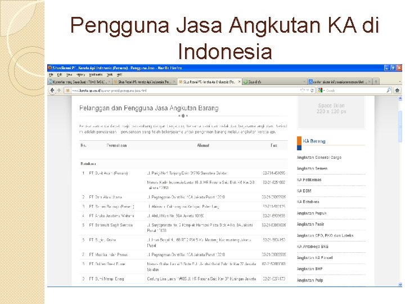This screenshot has height=304, width=405.
Task: Switch to the 'Komentar yang Saya Buat' tab
Action: (80, 82)
